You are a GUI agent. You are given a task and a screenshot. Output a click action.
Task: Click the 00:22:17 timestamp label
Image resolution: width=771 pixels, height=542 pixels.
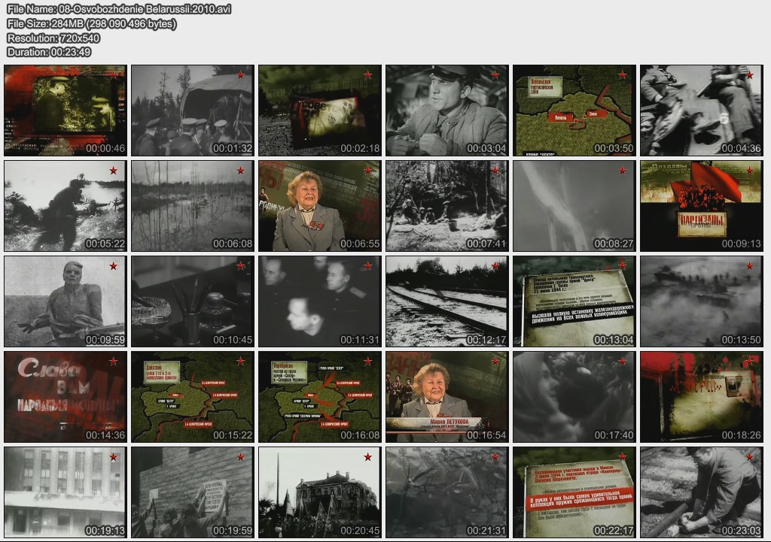(x=614, y=531)
